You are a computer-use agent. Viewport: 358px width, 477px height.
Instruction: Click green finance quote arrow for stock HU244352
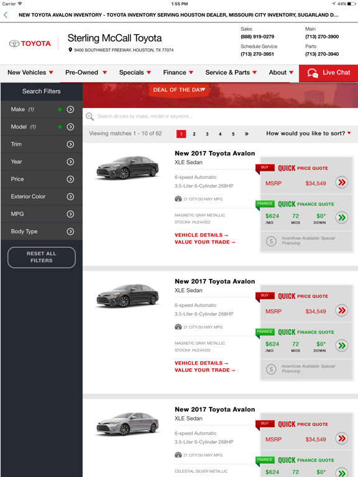click(342, 217)
